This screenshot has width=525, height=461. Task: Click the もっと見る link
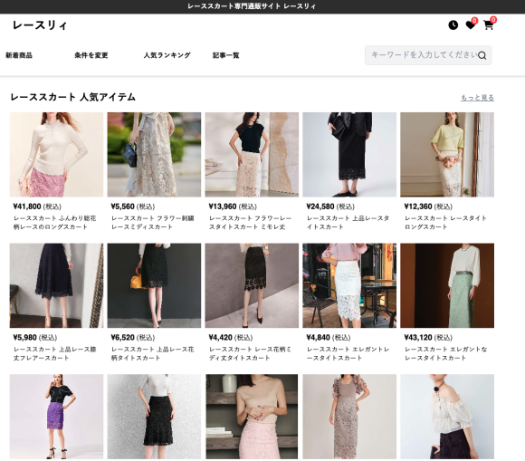click(477, 98)
